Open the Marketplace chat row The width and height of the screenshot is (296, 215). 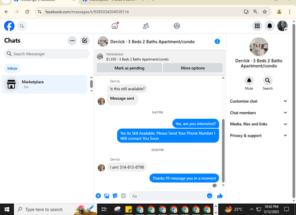(x=44, y=84)
